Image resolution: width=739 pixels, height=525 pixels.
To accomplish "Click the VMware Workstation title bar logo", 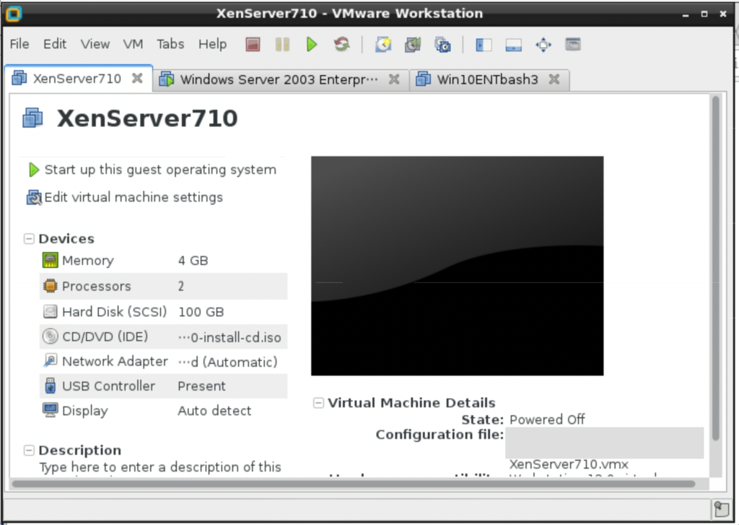I will (x=13, y=13).
